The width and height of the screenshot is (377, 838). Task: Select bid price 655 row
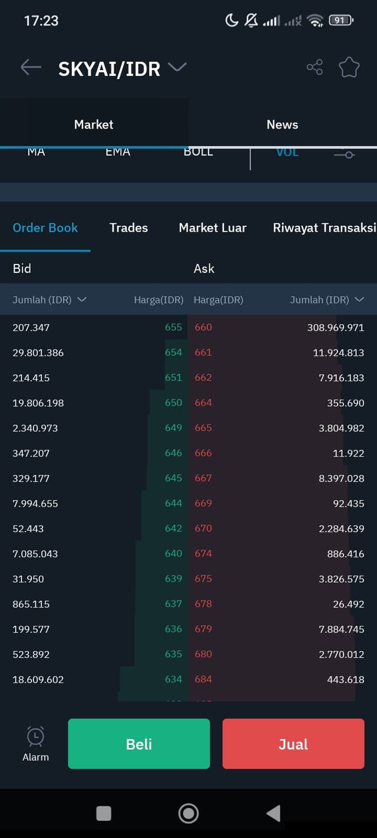click(x=94, y=327)
